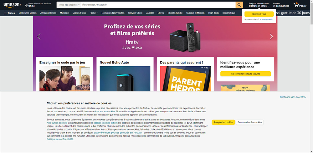Click the Fire TV banner image

pyautogui.click(x=185, y=37)
